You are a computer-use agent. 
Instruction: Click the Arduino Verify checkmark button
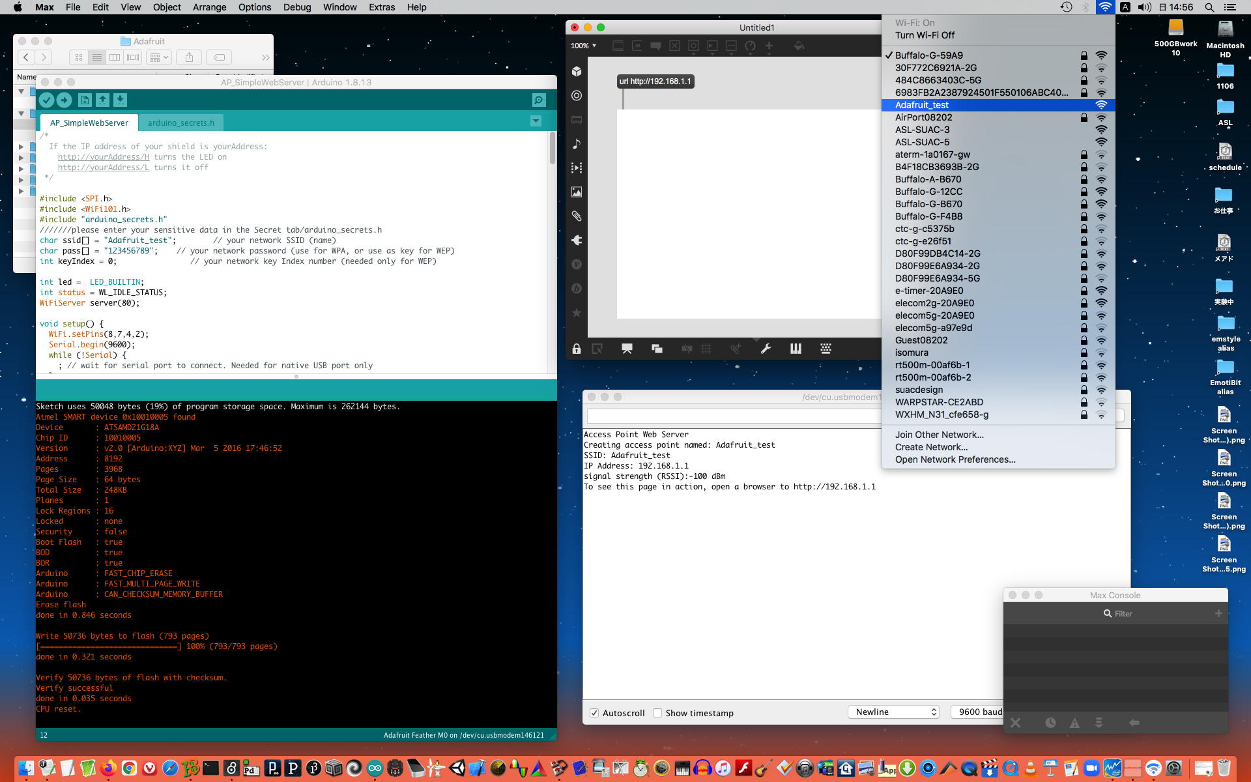pos(46,100)
